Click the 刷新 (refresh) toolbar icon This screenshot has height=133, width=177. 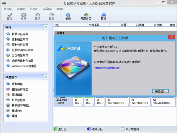[x=68, y=15]
